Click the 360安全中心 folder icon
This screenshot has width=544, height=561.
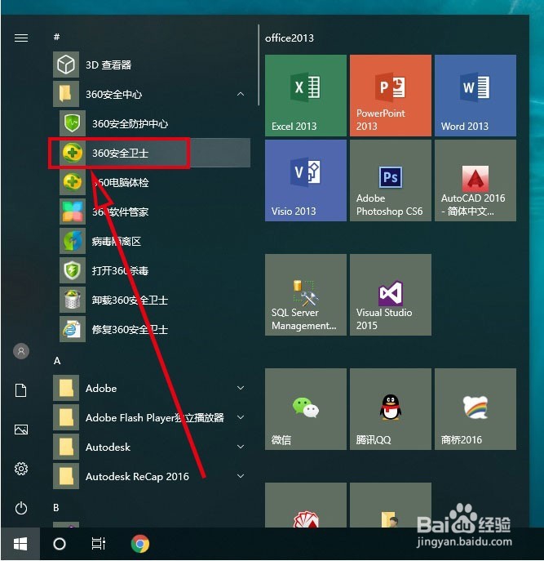(x=66, y=94)
